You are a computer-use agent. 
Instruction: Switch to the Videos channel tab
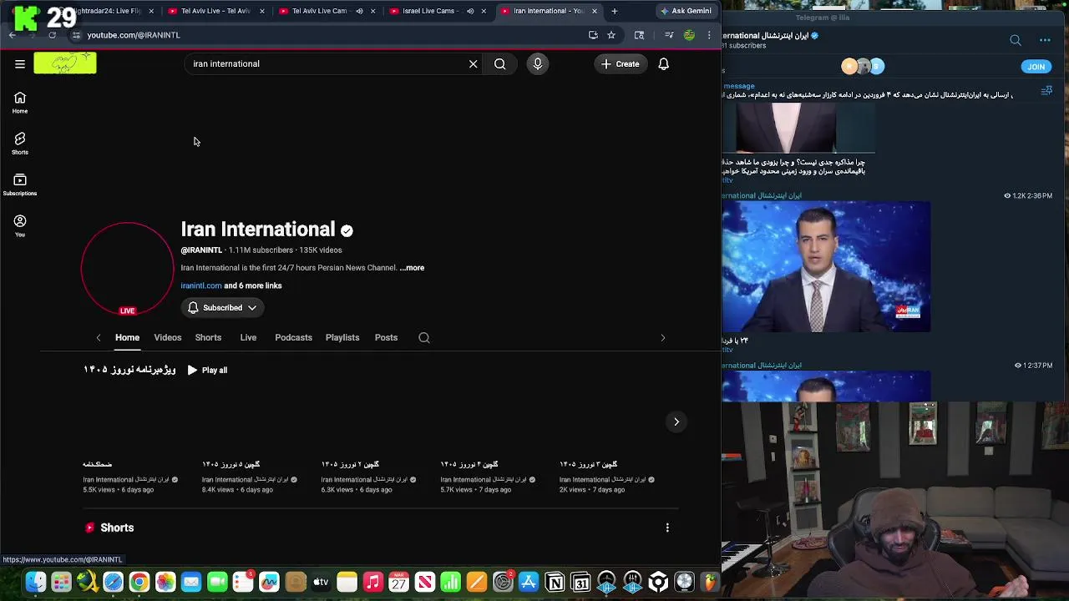(167, 337)
